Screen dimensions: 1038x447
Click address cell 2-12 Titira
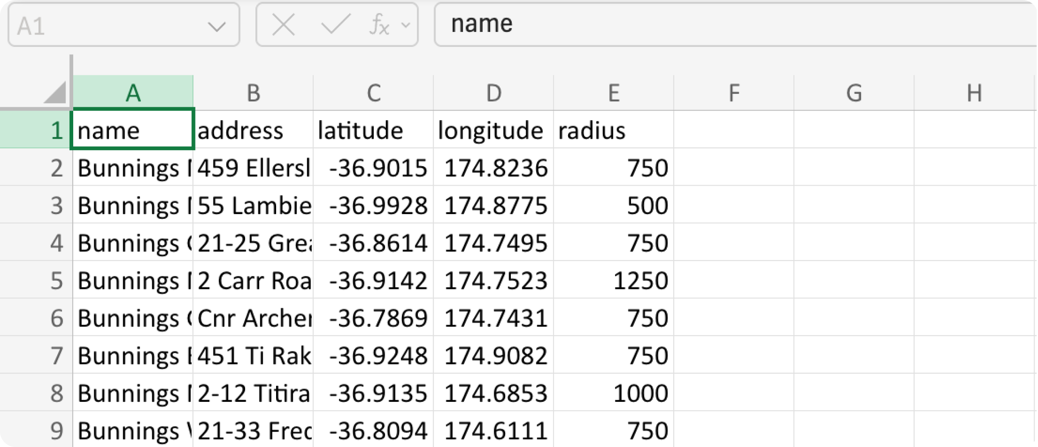pos(253,392)
